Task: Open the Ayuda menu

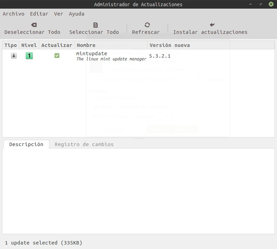Action: click(77, 14)
